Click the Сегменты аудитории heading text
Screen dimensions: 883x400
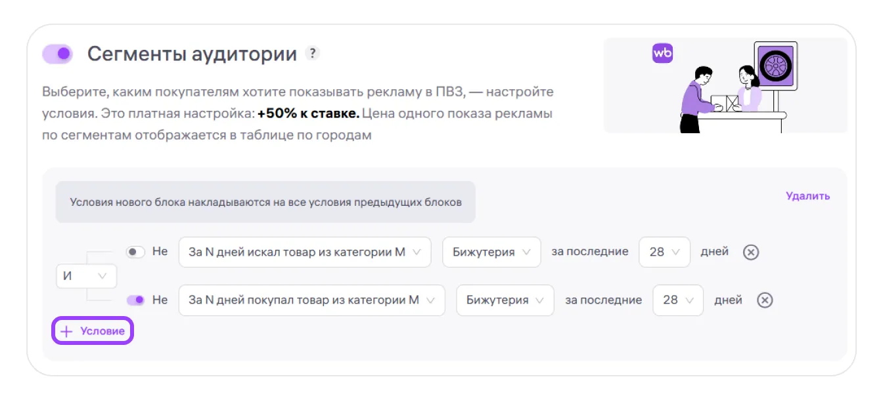pos(192,54)
